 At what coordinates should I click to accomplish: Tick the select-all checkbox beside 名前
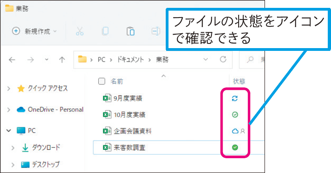pyautogui.click(x=102, y=81)
